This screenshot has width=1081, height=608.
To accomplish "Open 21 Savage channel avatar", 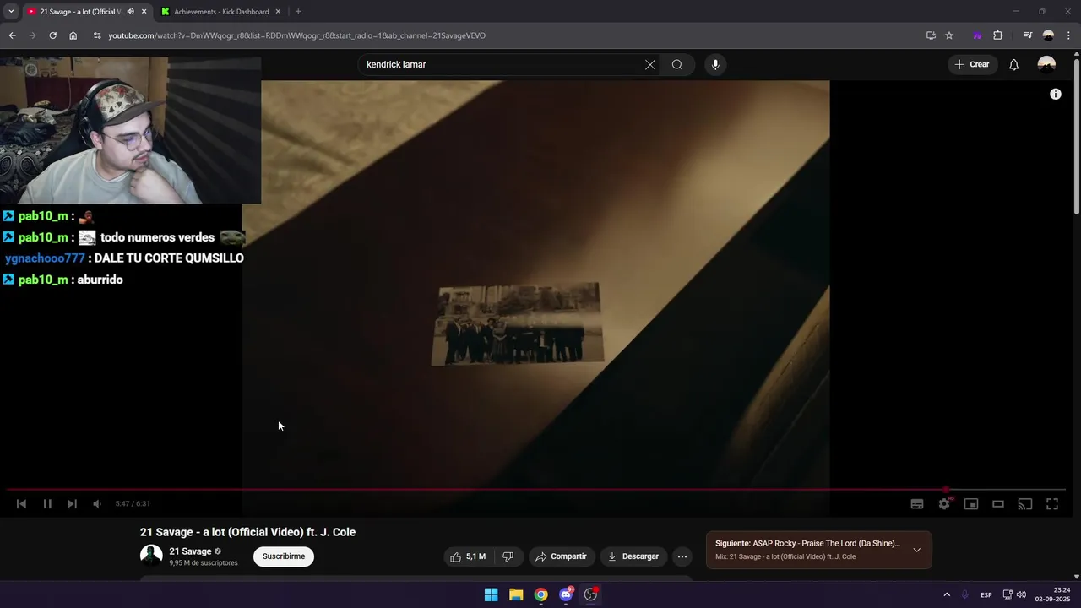I will click(151, 556).
